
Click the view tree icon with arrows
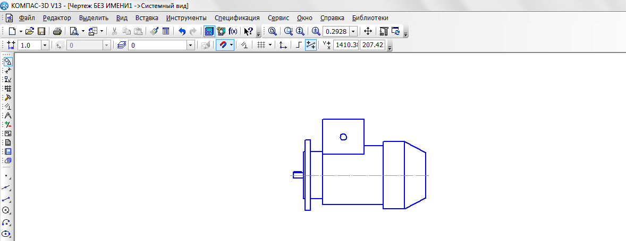tap(93, 31)
